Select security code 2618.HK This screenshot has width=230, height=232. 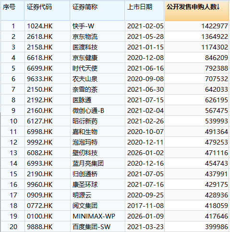pos(48,37)
